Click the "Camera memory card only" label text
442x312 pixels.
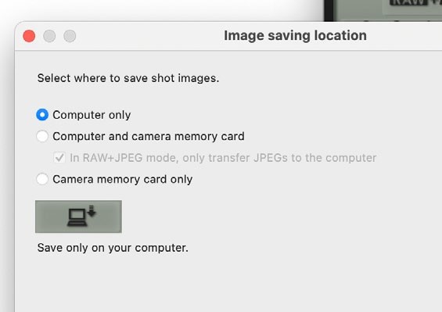click(123, 179)
